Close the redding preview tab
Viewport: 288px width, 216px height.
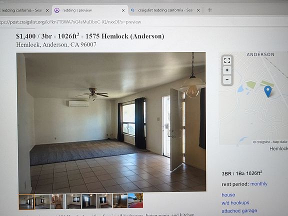(x=123, y=10)
